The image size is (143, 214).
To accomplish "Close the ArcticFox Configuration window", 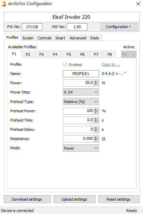I will [x=138, y=4].
